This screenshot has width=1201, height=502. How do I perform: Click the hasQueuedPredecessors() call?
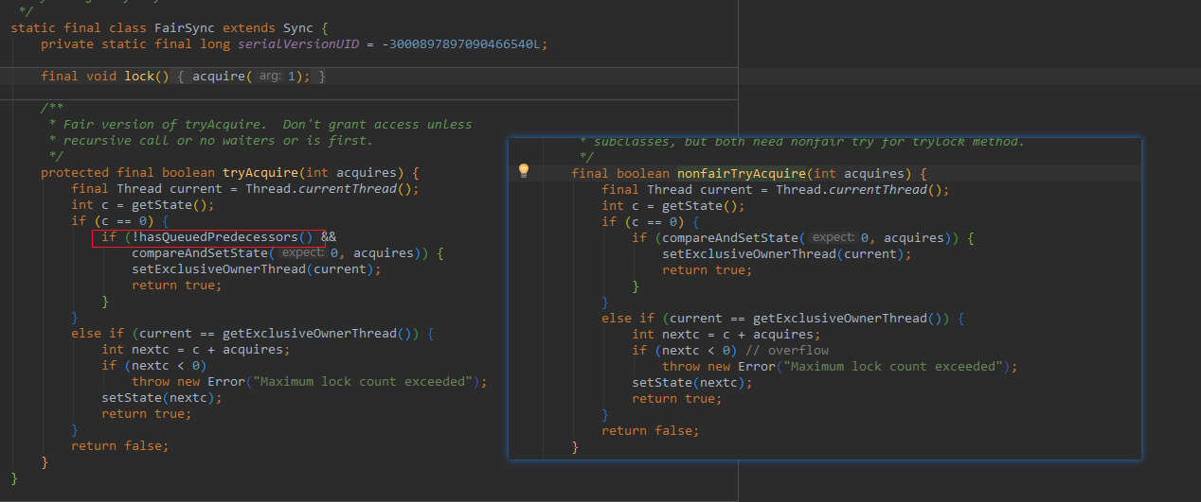click(224, 237)
